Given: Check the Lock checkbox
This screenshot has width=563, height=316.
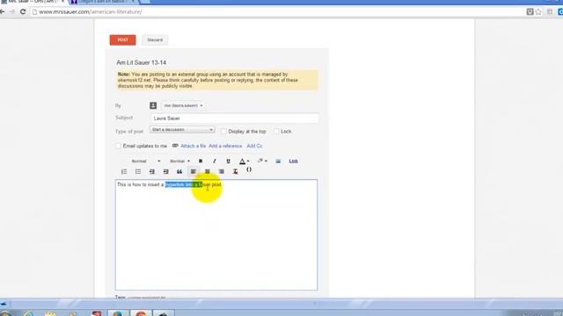Looking at the screenshot, I should coord(276,132).
